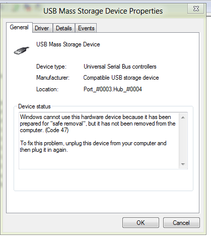Click the Compatible USB storage device text
The width and height of the screenshot is (211, 238).
121,78
